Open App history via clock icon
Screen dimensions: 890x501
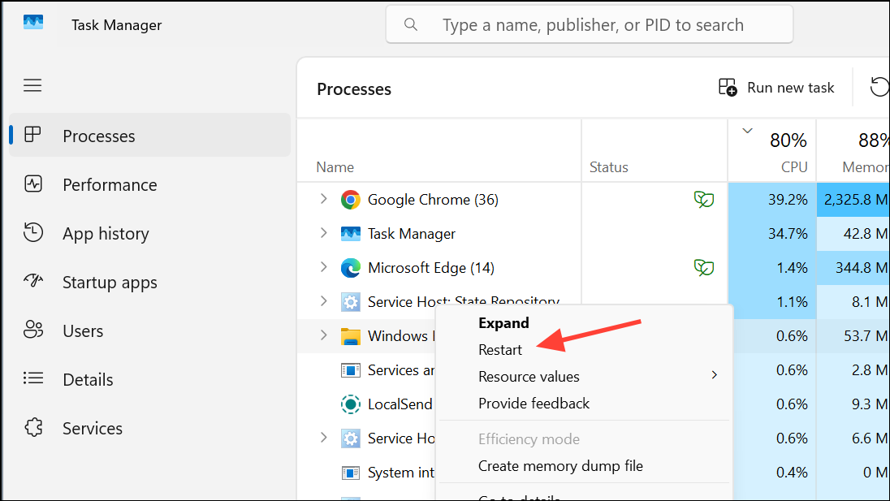[33, 233]
